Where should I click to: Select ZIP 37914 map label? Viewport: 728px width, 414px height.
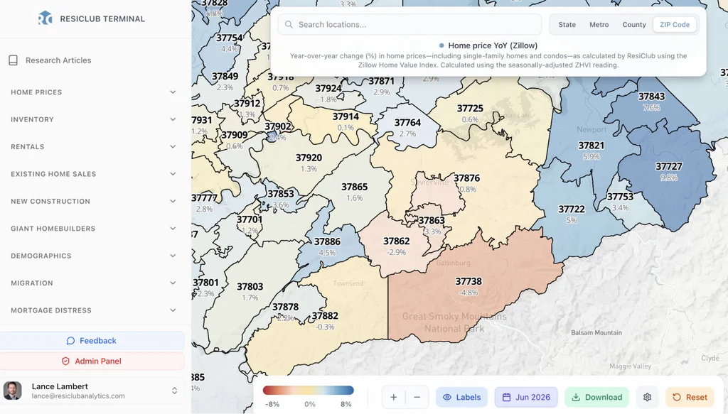(346, 116)
